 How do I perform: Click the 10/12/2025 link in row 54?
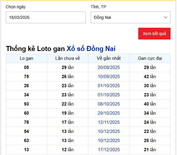click(x=109, y=131)
